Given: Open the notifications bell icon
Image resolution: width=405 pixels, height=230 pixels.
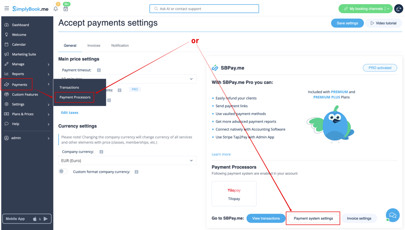Looking at the screenshot, I should point(56,9).
